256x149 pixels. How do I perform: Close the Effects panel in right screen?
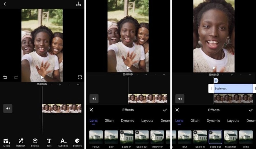click(x=177, y=110)
